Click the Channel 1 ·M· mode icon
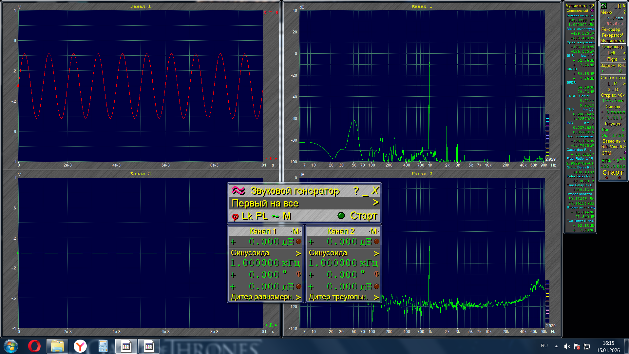Viewport: 629px width, 354px height. click(295, 231)
